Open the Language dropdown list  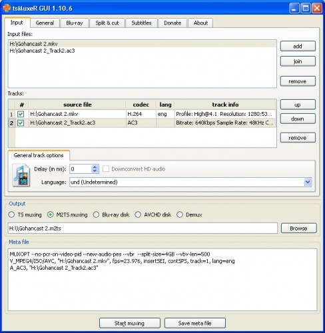coord(308,182)
